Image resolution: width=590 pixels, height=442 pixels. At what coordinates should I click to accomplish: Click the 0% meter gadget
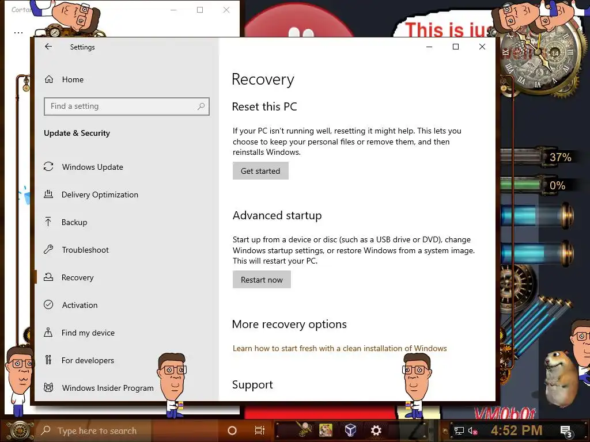coord(539,185)
